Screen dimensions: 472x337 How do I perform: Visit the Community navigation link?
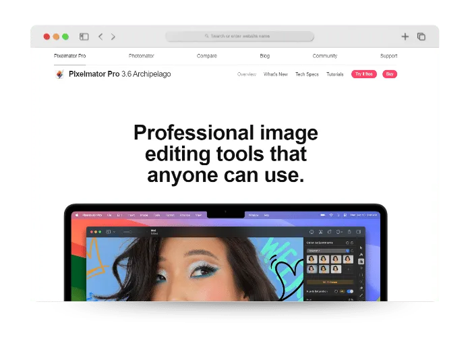(x=325, y=56)
